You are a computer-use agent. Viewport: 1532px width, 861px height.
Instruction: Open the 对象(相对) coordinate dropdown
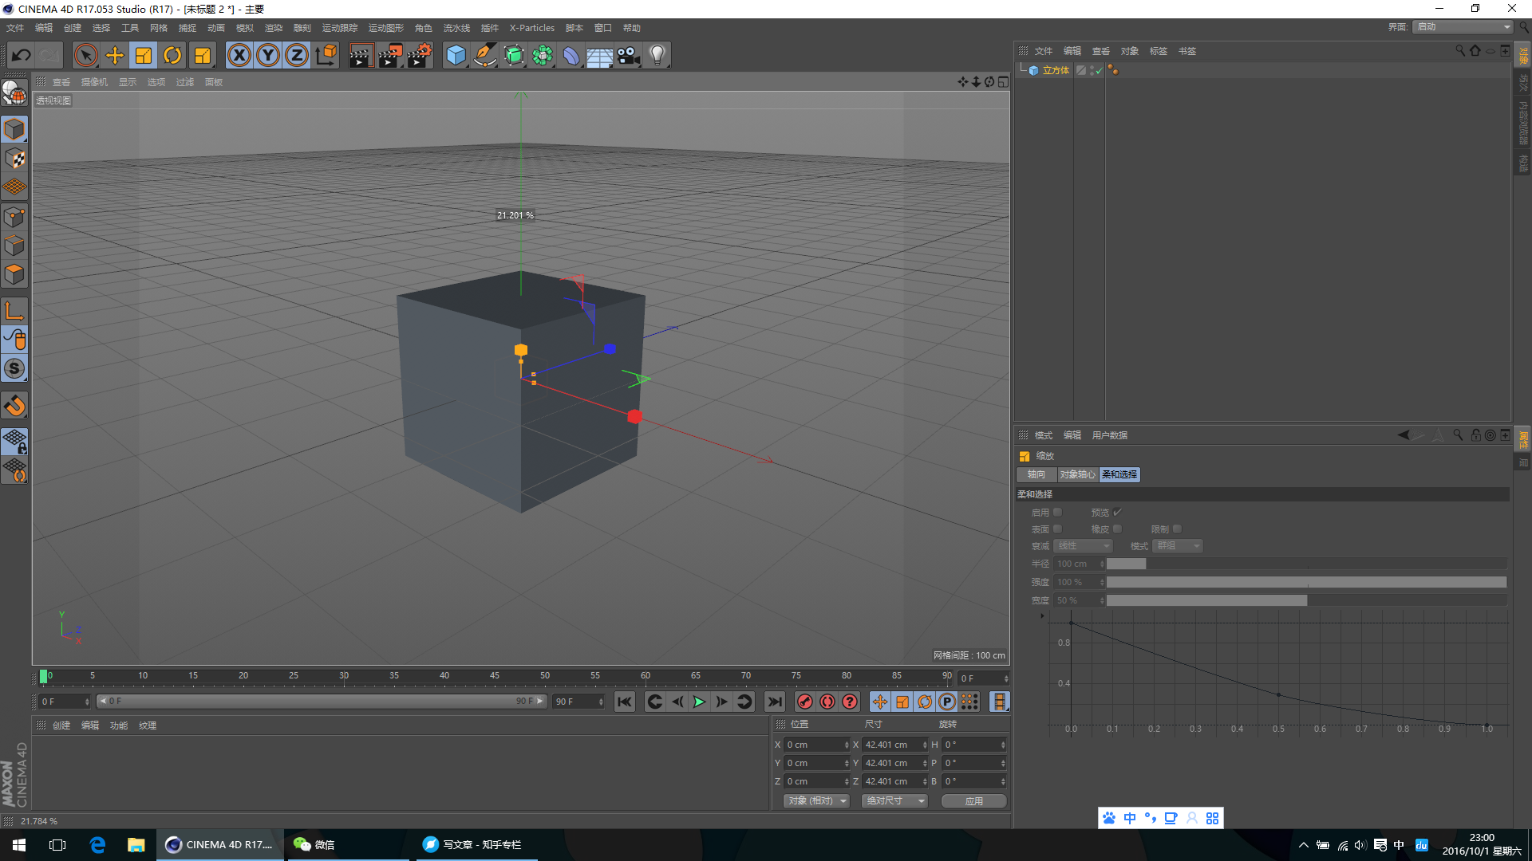tap(815, 800)
